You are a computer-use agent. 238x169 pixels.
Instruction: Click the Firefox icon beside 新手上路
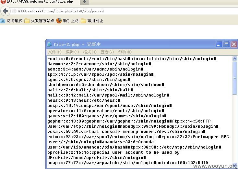click(x=59, y=20)
